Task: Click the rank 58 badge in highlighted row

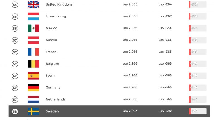Action: pos(15,111)
